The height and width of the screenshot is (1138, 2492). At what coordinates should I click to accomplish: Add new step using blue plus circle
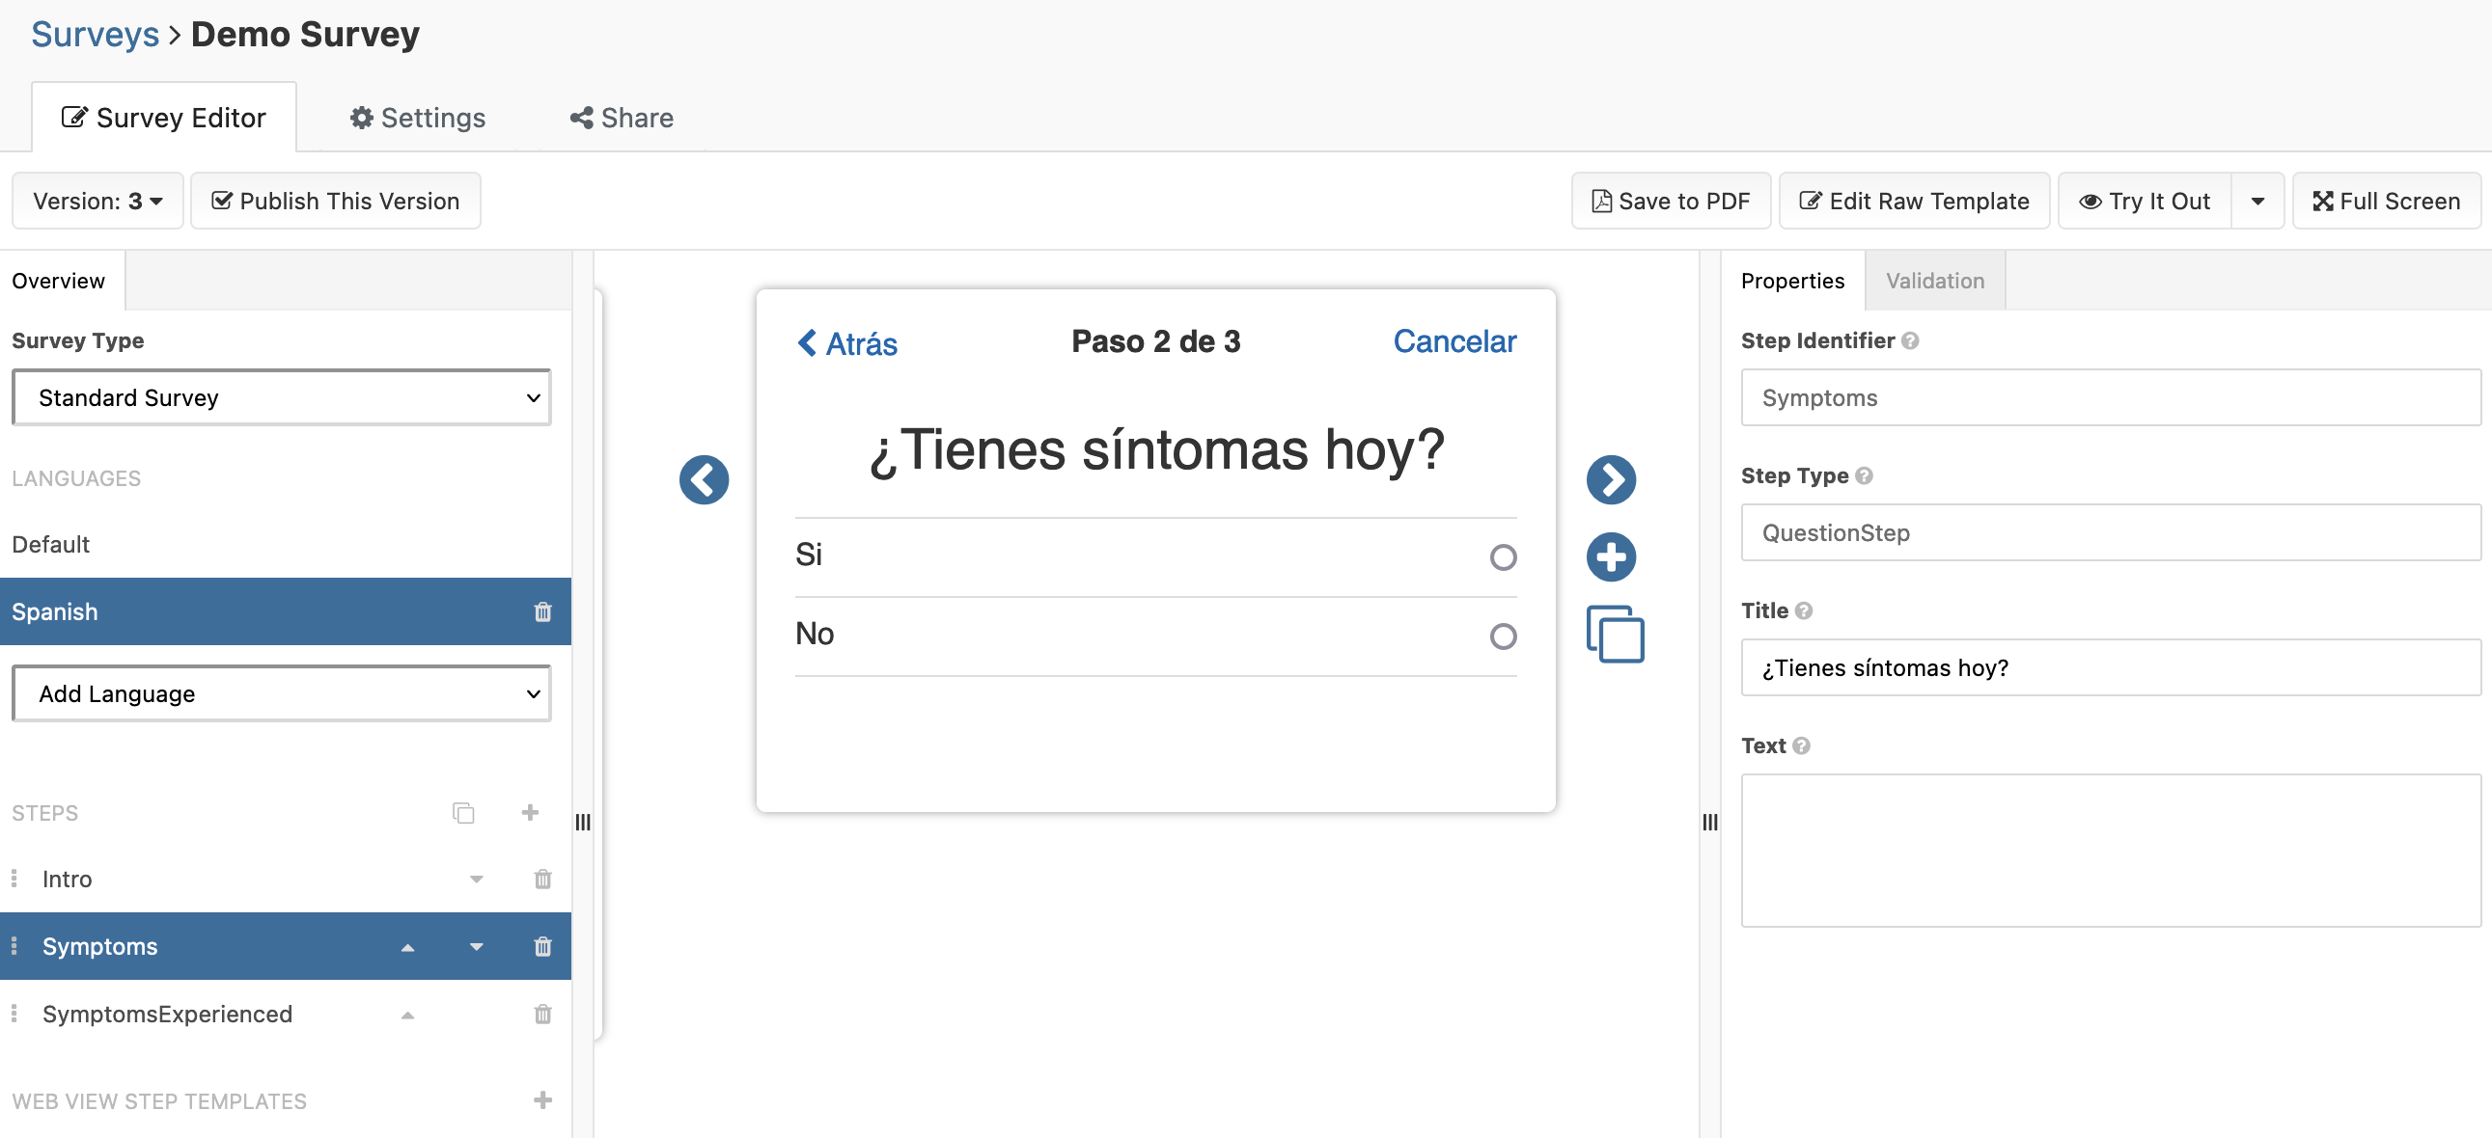(x=1611, y=556)
